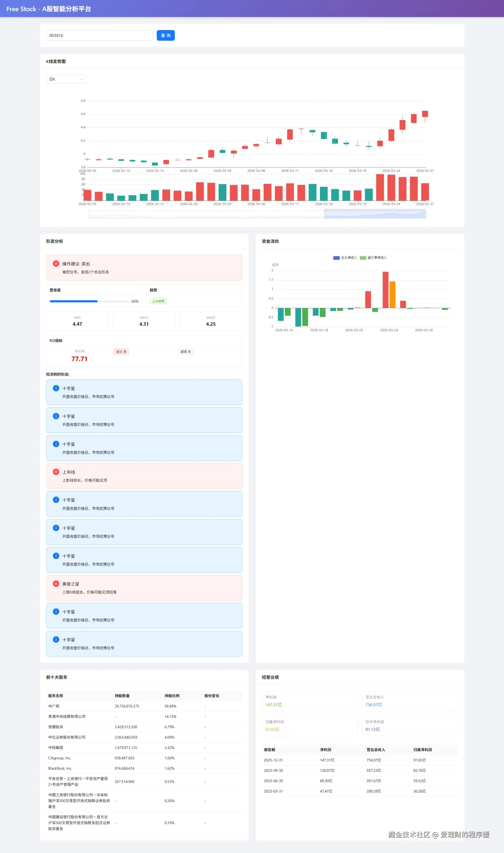504x853 pixels.
Task: Click the orange 超大单 bar in 资金流向 chart
Action: click(x=392, y=295)
